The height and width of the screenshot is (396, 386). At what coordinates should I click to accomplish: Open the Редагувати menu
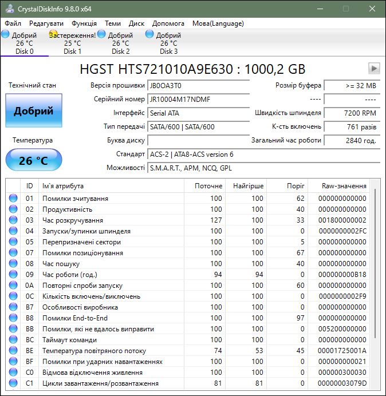(x=46, y=23)
